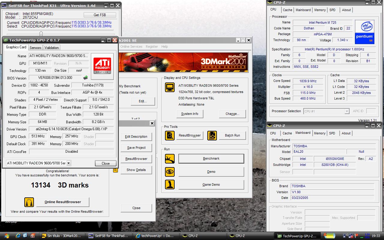The image size is (384, 240).
Task: Click the 13134 3D marks score text
Action: coord(60,185)
